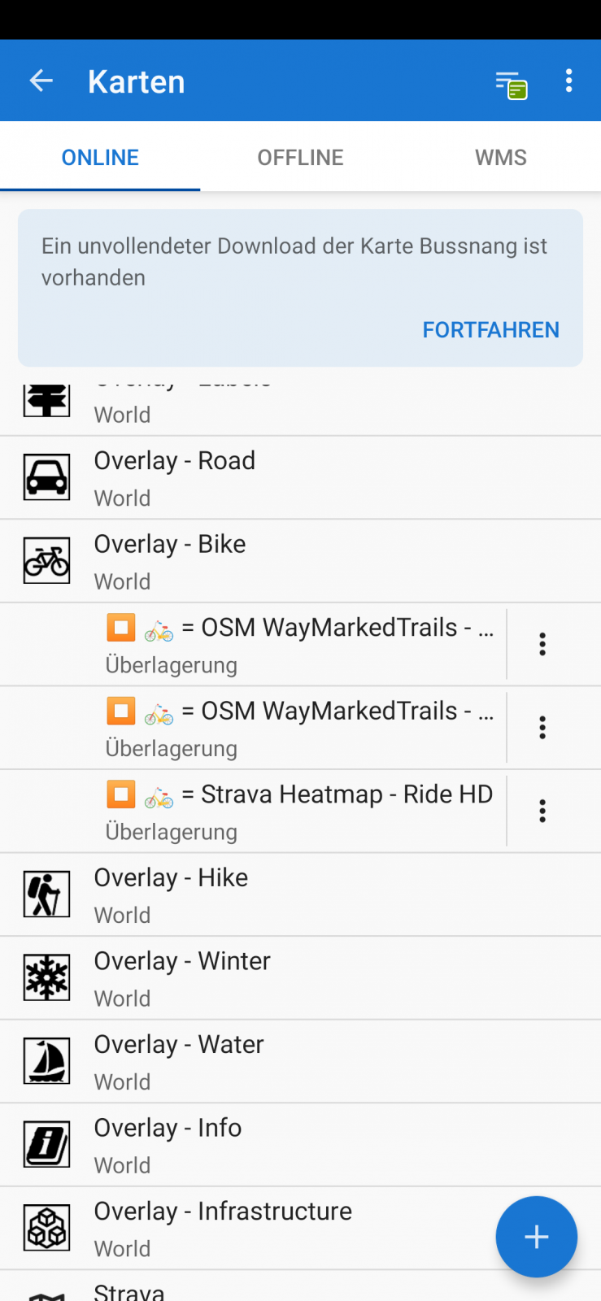Tap the blue plus add button

536,1237
